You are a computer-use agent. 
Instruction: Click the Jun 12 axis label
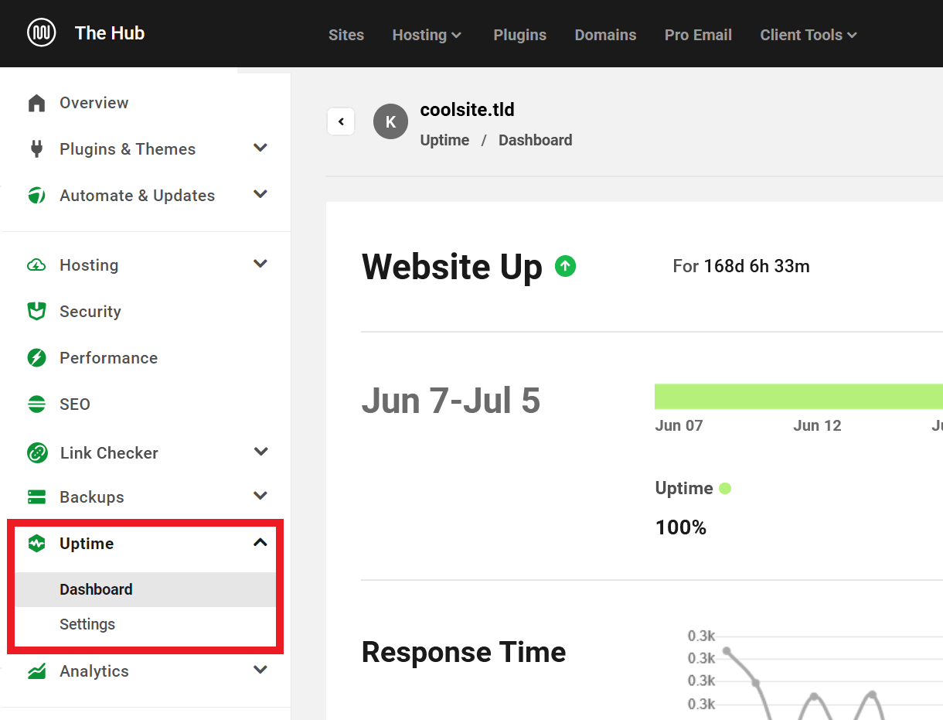click(817, 425)
